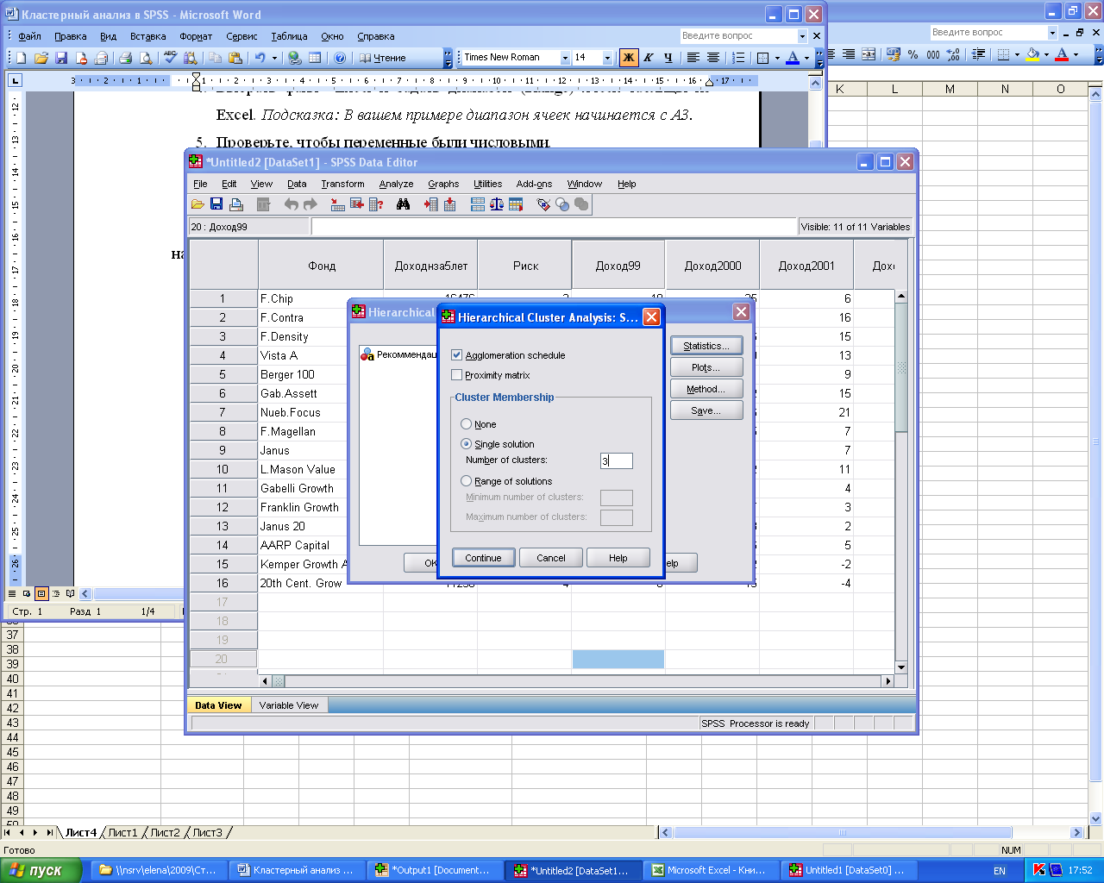Viewport: 1104px width, 883px height.
Task: Open Excel's font color dropdown arrow
Action: click(1076, 54)
